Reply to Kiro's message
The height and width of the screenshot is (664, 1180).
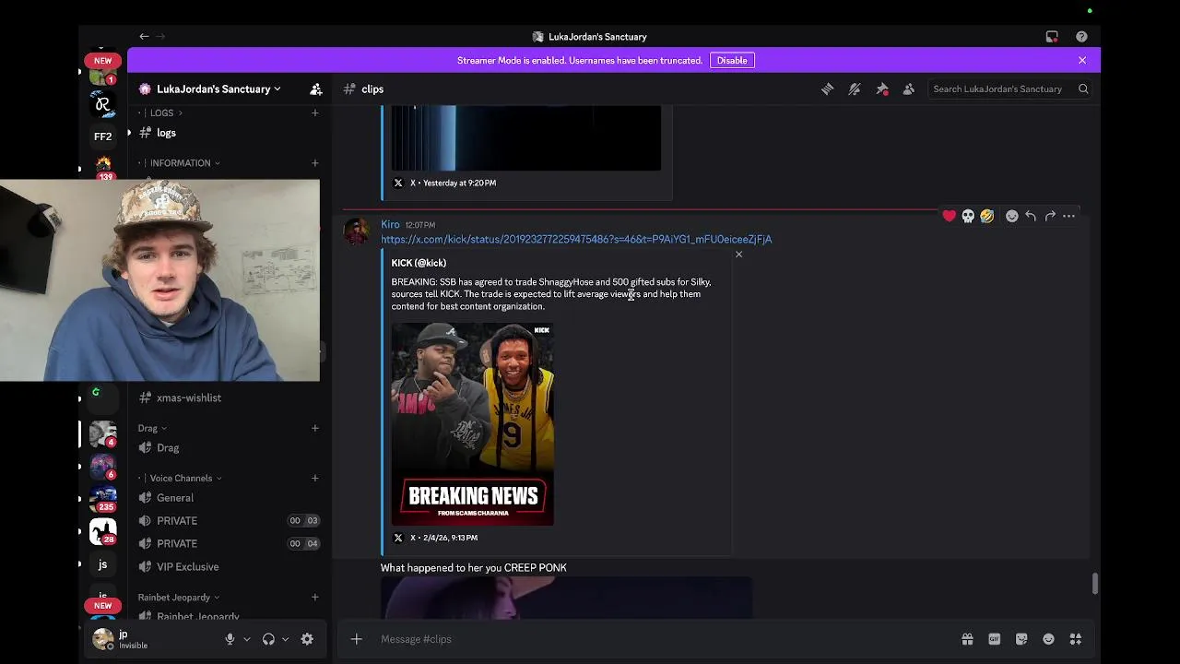coord(1031,216)
